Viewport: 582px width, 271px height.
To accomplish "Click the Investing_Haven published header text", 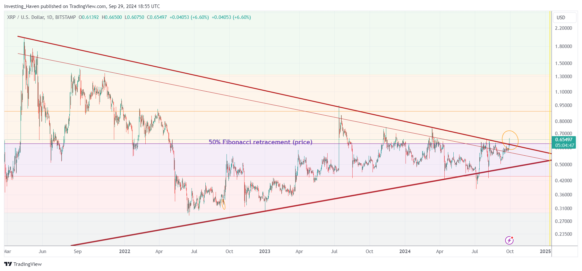I will [x=82, y=6].
